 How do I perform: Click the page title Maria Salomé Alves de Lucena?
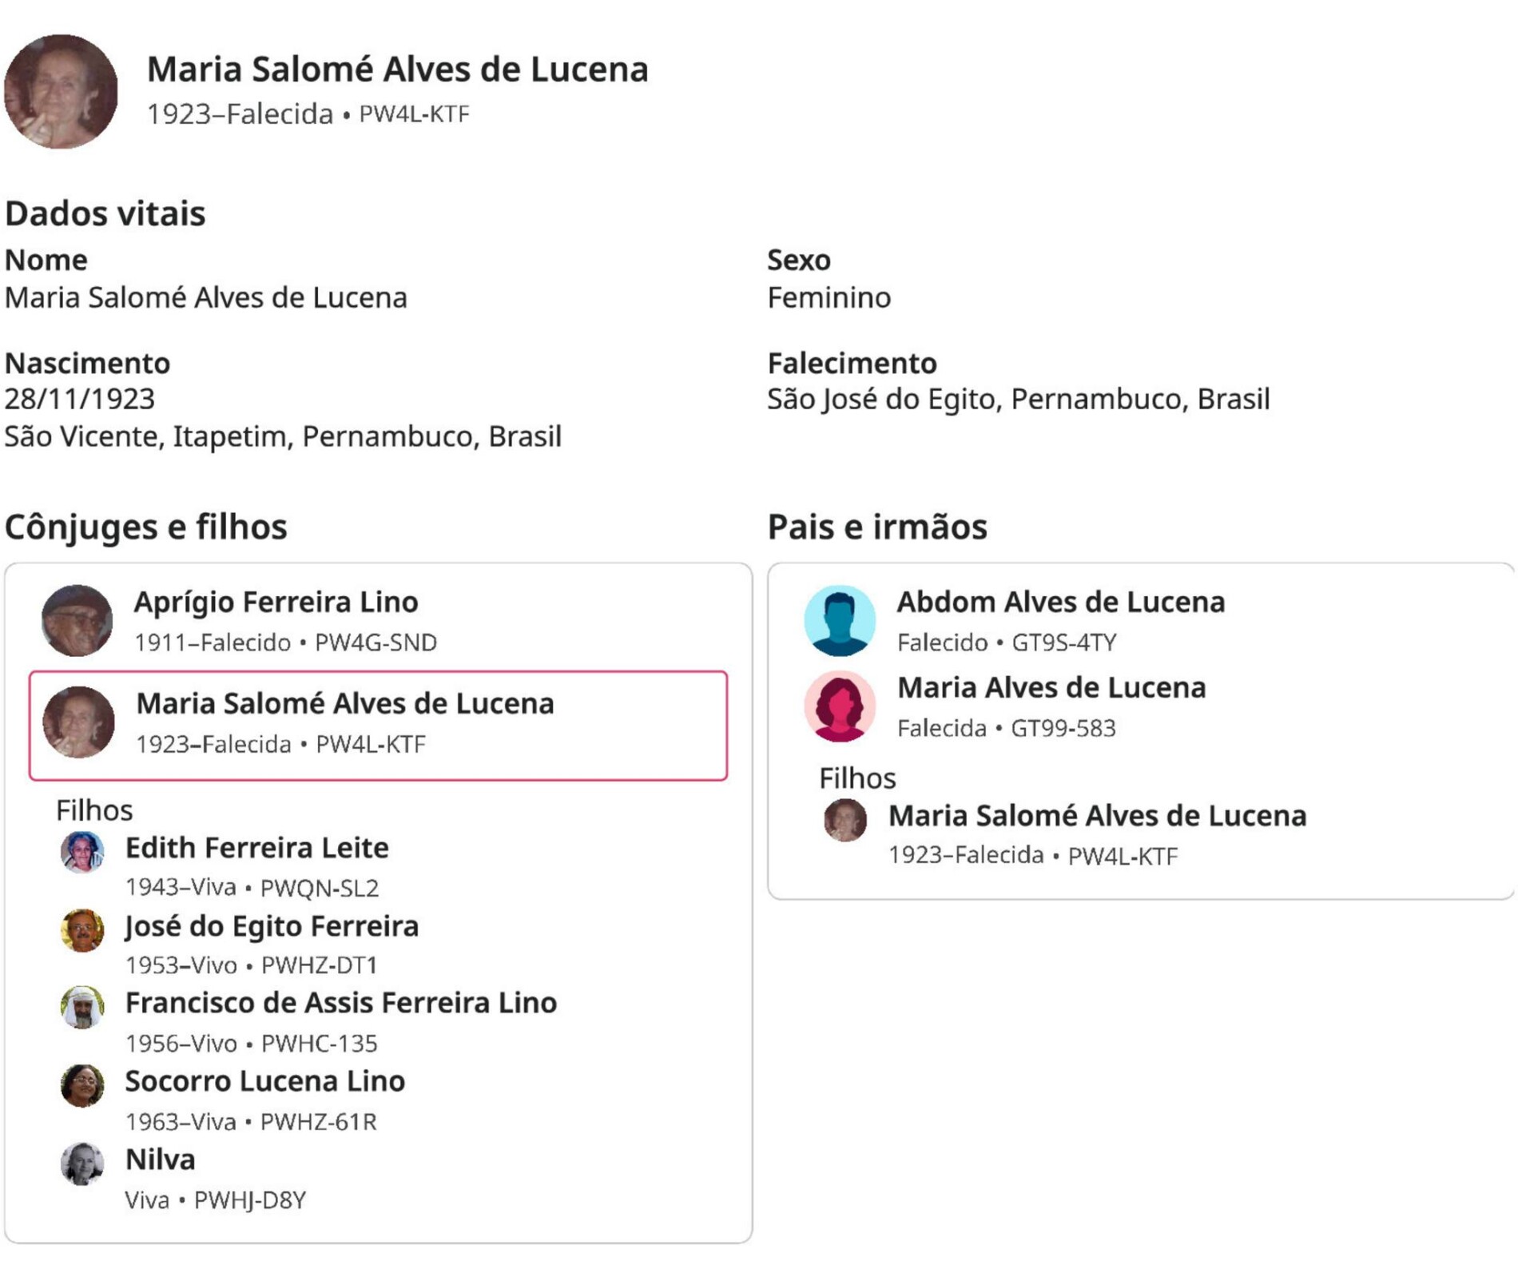397,70
